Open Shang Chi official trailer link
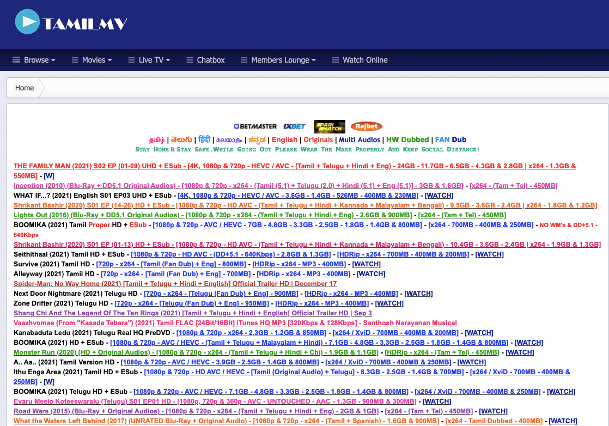Viewport: 609px width, 426px height. tap(193, 313)
